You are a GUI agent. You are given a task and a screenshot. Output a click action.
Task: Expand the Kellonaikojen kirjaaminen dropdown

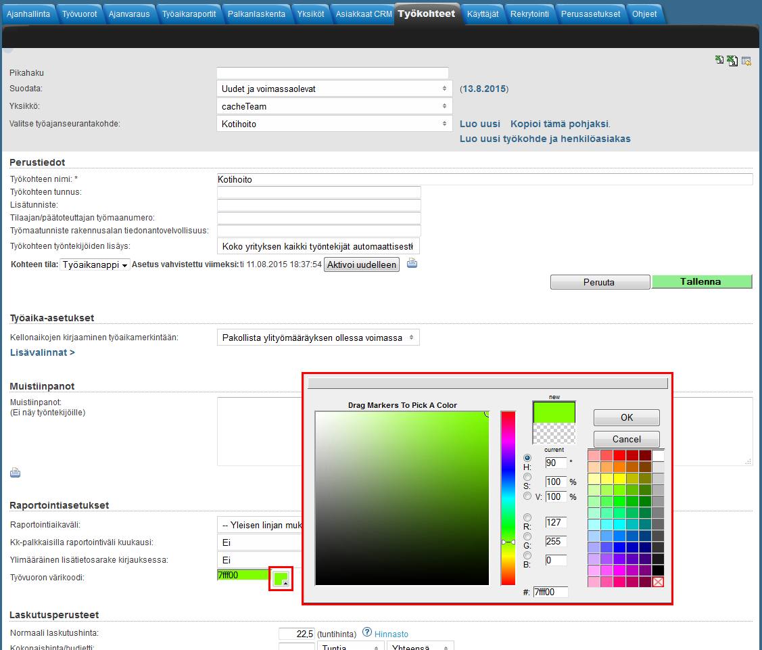pos(318,338)
